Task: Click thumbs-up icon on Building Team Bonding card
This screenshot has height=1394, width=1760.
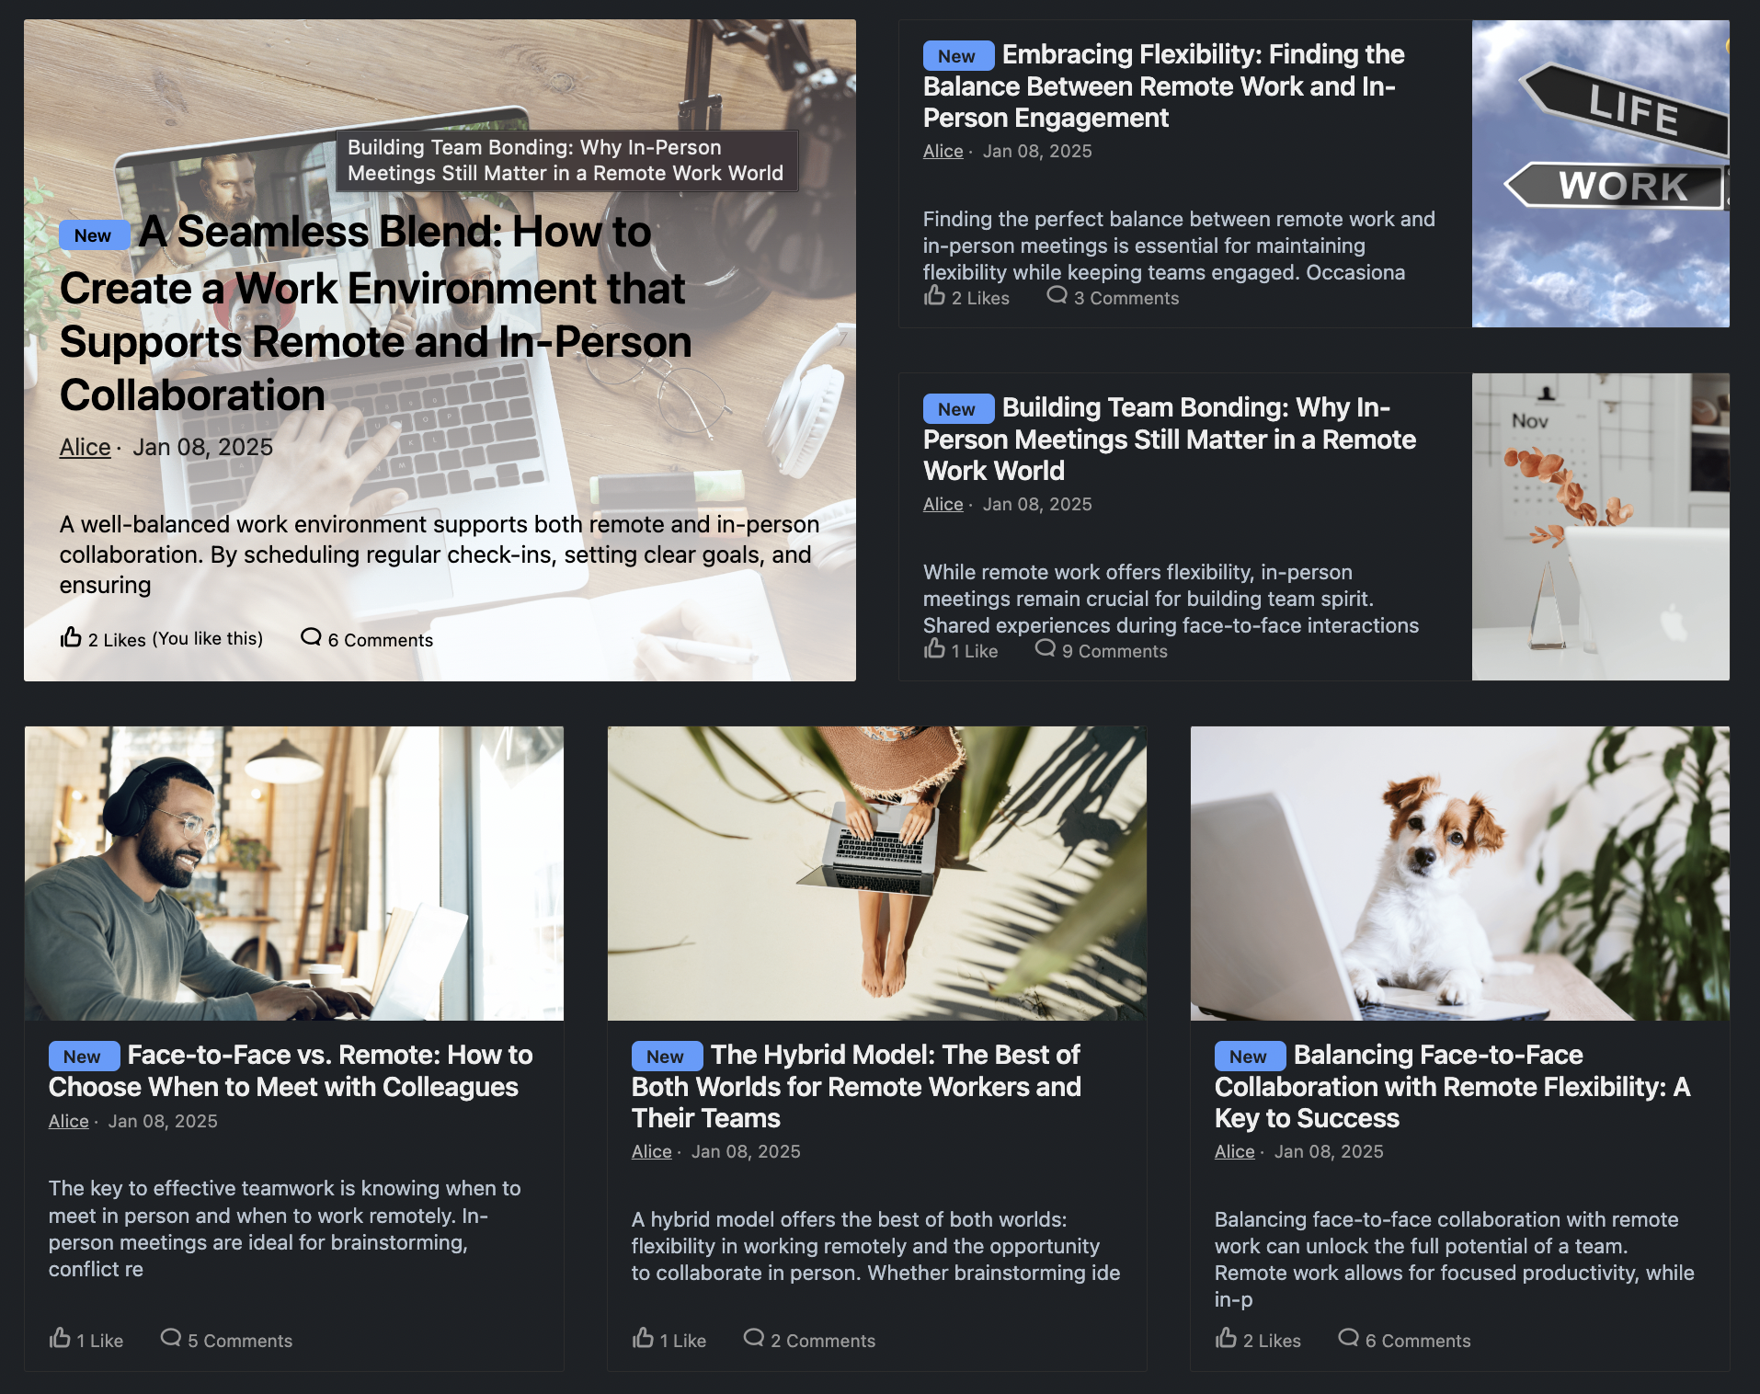Action: point(934,648)
